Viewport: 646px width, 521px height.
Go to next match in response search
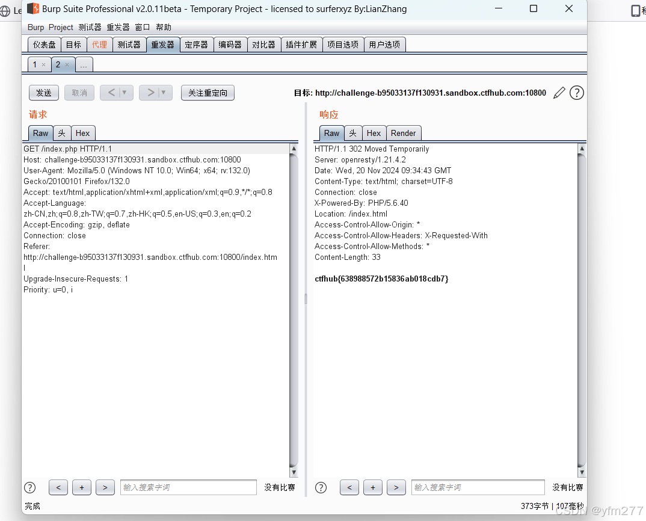(396, 487)
